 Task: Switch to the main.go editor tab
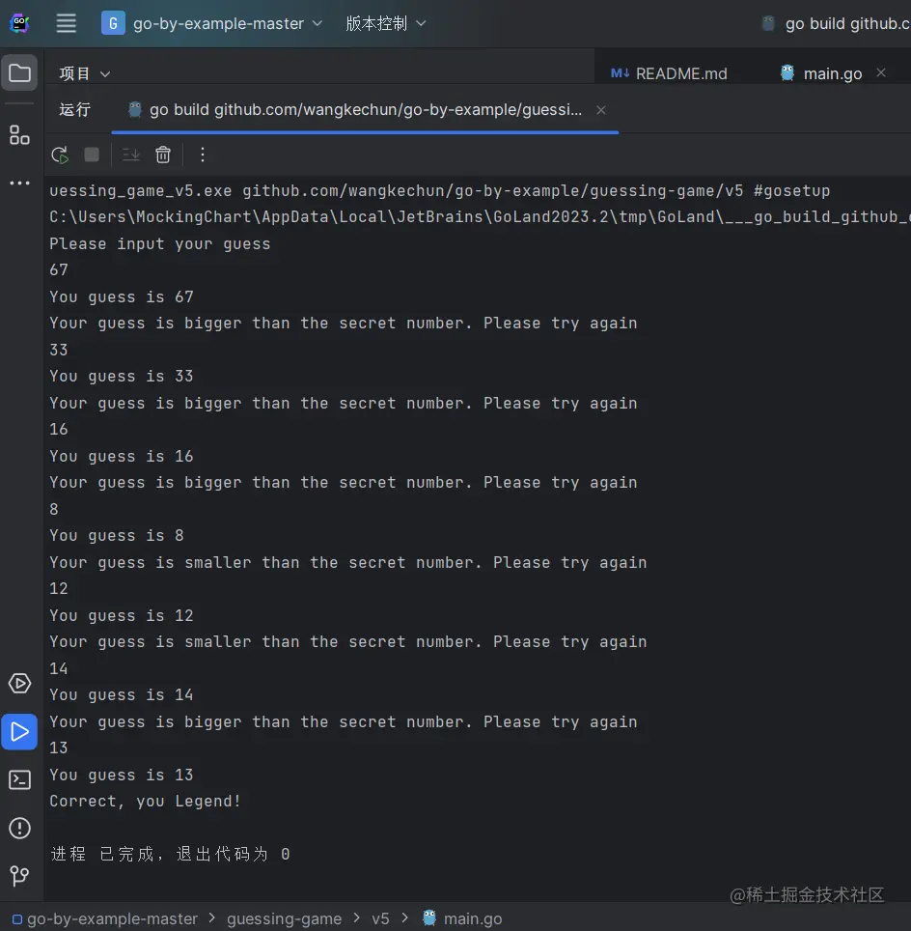pos(821,73)
